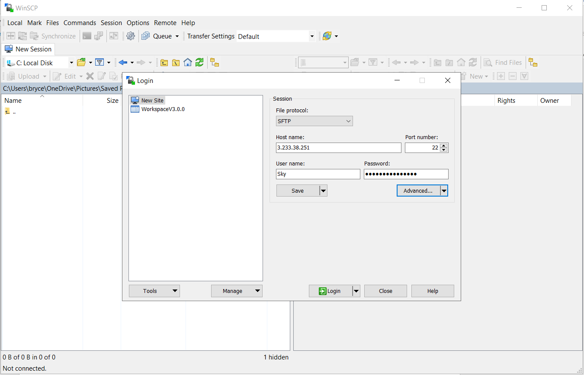Refresh the local panel with green arrows
Screen dimensions: 584x375
(x=199, y=63)
